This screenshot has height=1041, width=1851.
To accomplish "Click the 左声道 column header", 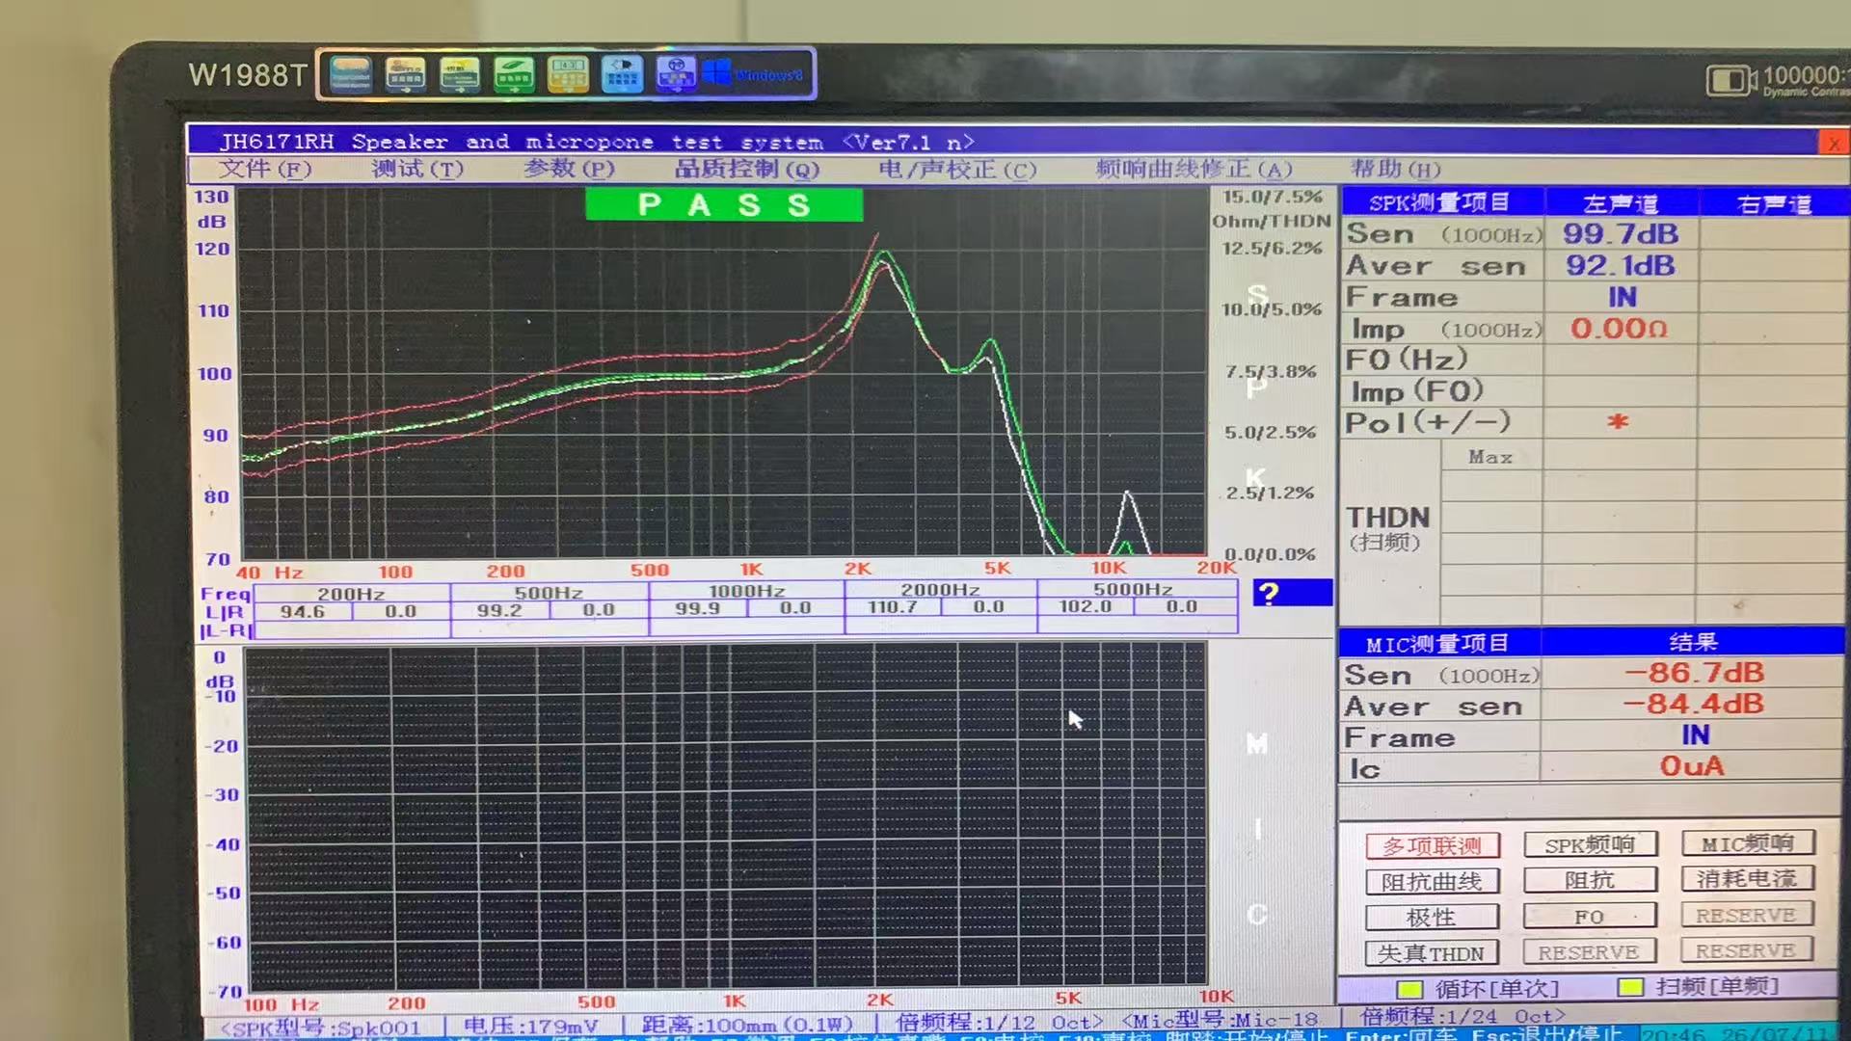I will (1621, 203).
